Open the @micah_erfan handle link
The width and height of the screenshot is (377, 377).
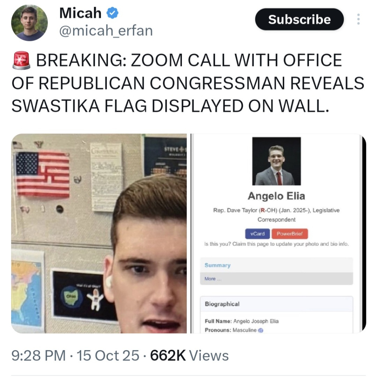pos(106,31)
